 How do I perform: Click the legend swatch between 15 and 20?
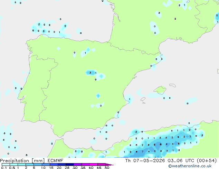click(x=54, y=165)
